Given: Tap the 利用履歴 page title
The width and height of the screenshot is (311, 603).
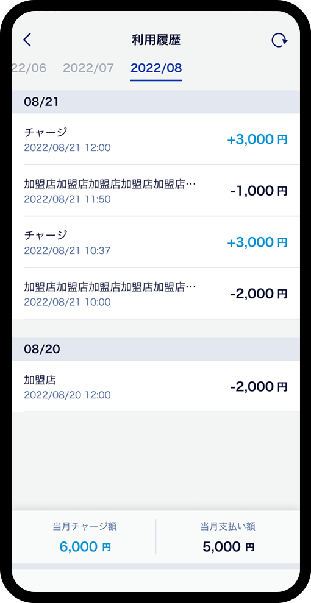Looking at the screenshot, I should tap(156, 40).
